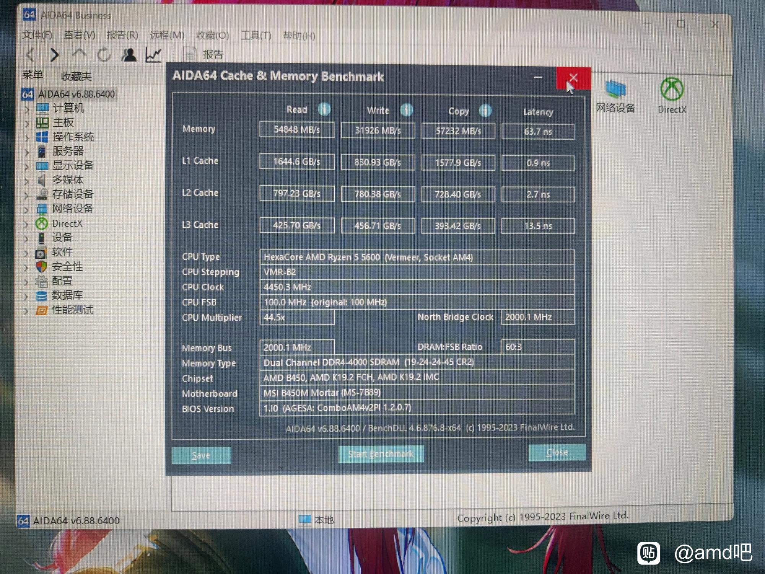This screenshot has height=574, width=765.
Task: Select the 安全性 shield tree icon
Action: tap(41, 267)
